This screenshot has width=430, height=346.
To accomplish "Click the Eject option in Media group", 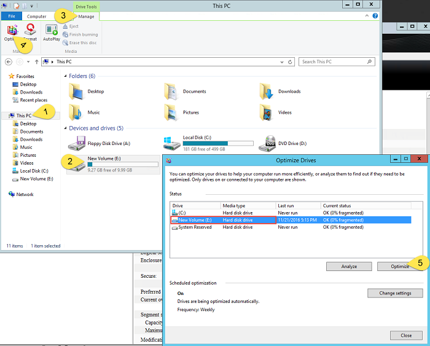I will point(71,26).
